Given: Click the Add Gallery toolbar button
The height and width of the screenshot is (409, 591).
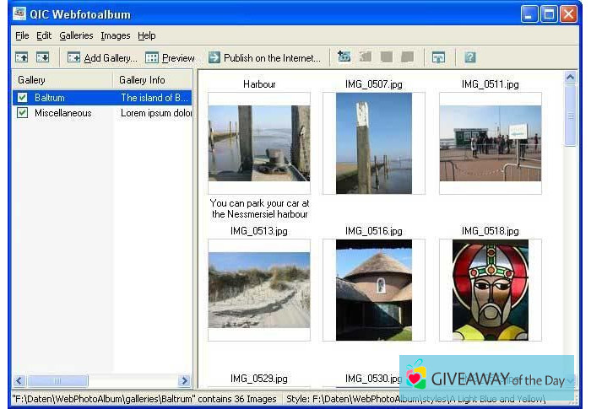Looking at the screenshot, I should tap(102, 57).
